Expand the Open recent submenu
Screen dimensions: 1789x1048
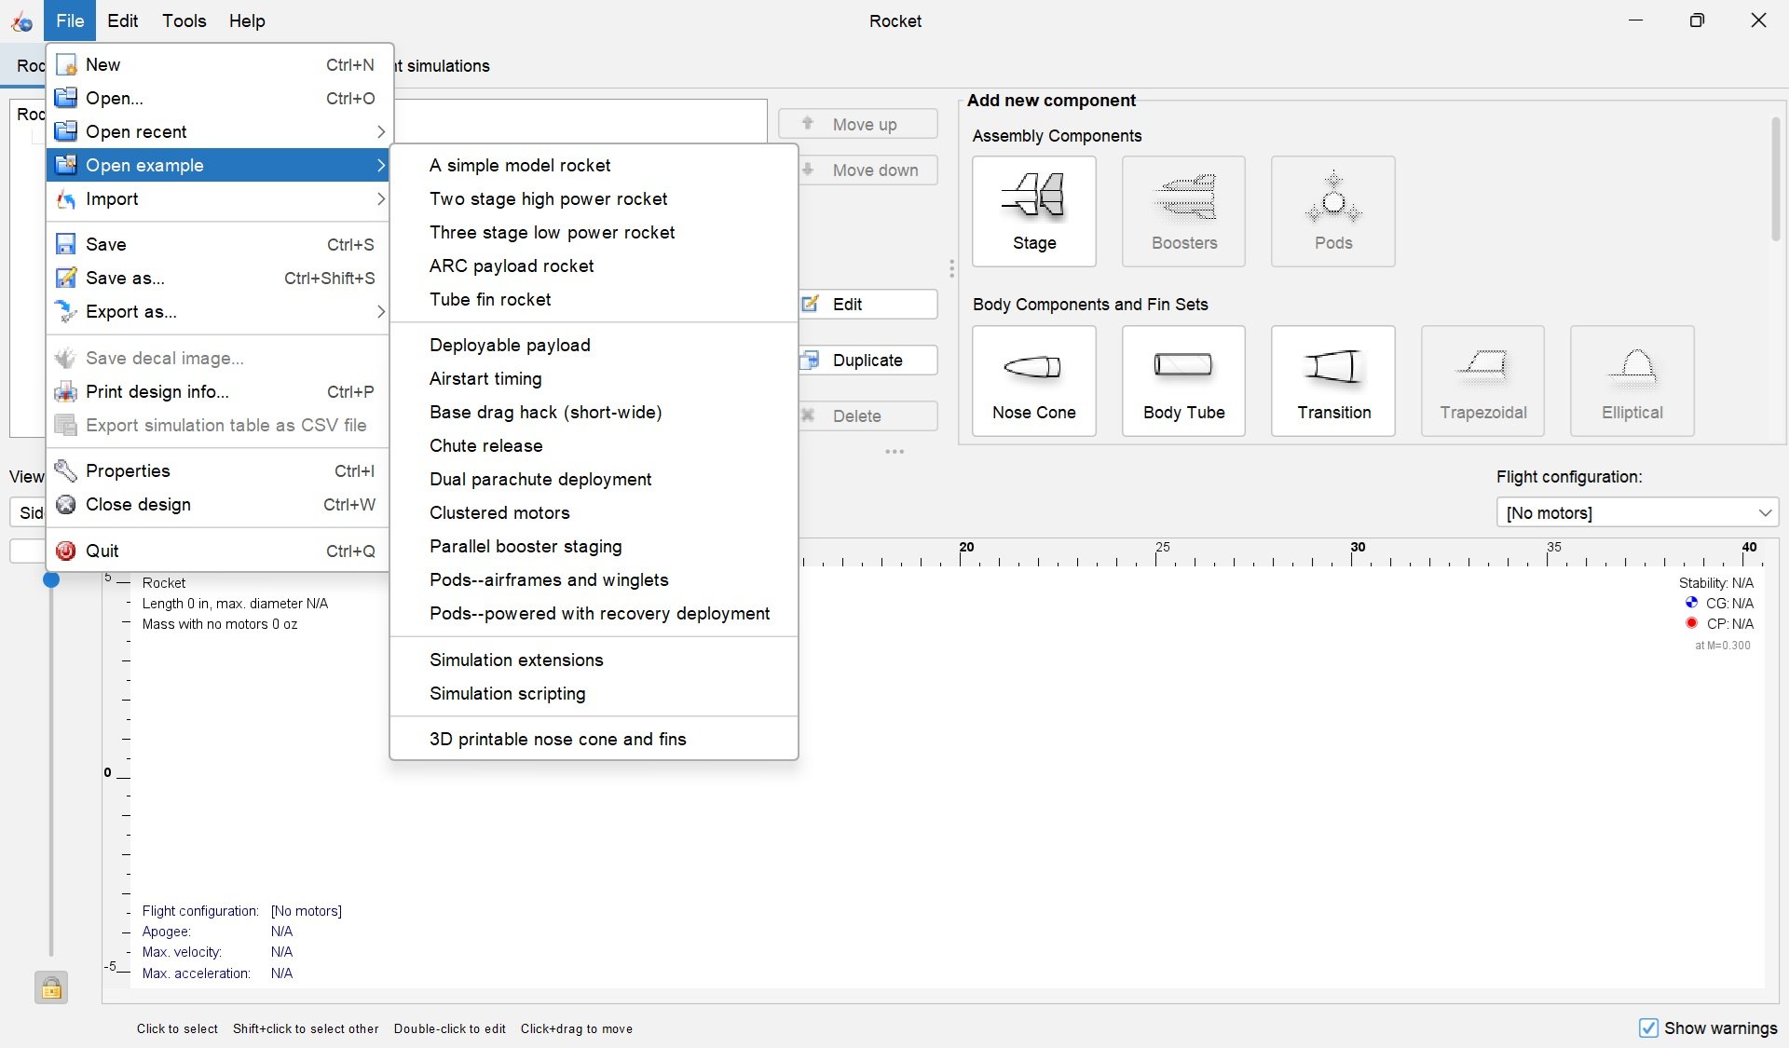click(x=220, y=131)
